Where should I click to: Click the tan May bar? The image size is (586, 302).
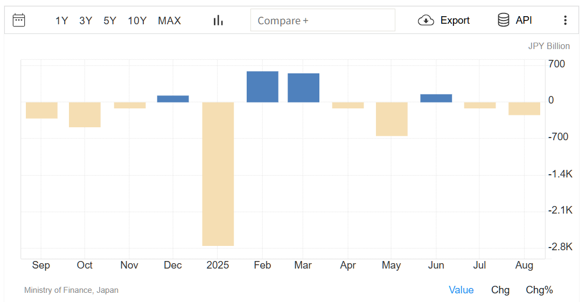point(392,119)
